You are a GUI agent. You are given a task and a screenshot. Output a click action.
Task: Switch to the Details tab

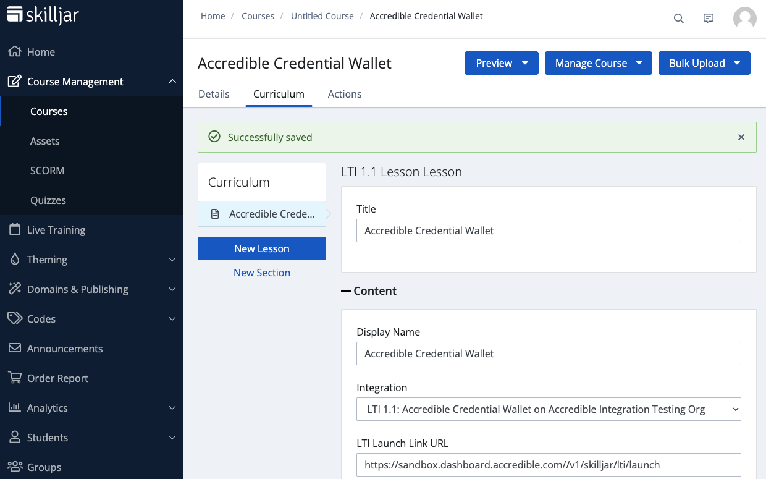coord(214,94)
